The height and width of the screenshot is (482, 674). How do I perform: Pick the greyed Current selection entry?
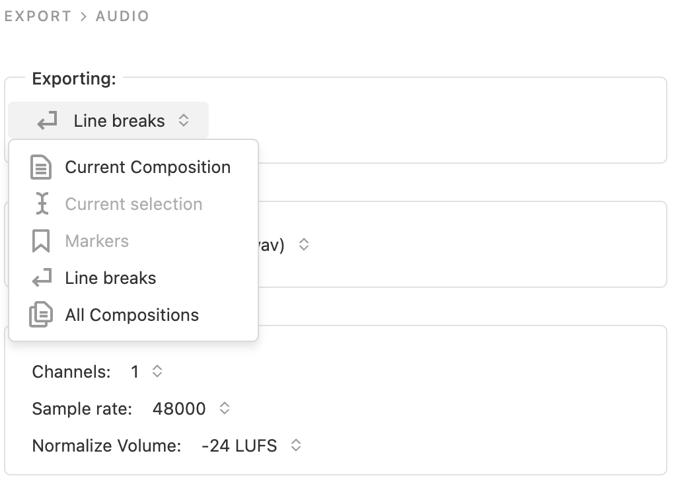[x=133, y=204]
